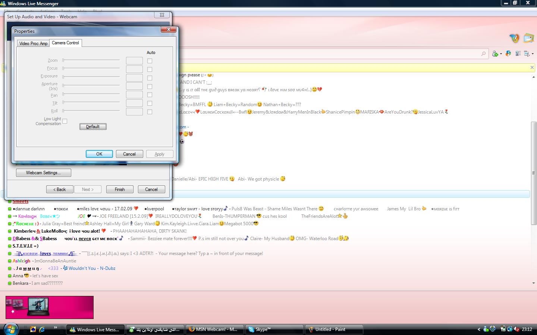This screenshot has height=335, width=537.
Task: Open the colorful cubes toolbar icon
Action: click(508, 54)
